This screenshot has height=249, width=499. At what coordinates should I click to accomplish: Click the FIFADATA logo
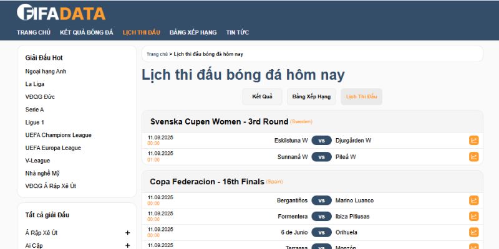(61, 12)
